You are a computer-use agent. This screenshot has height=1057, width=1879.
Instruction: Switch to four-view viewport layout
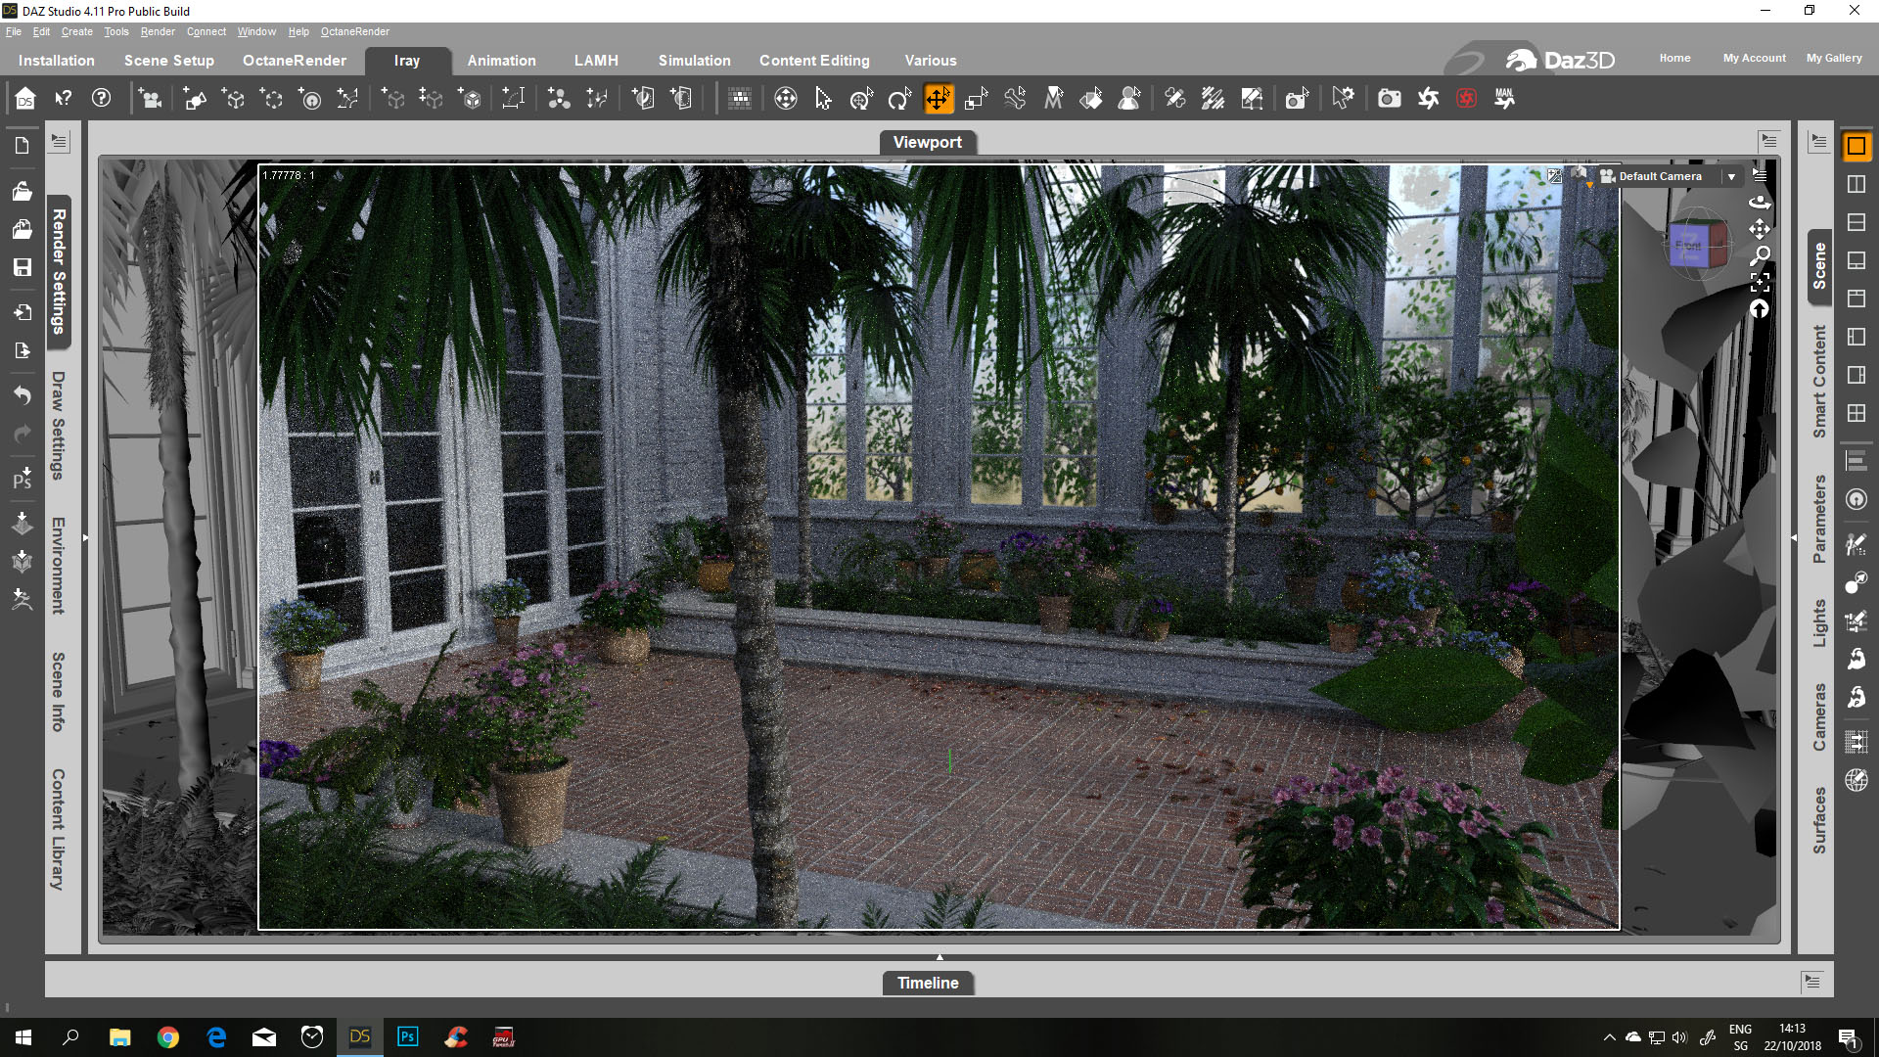coord(1856,413)
